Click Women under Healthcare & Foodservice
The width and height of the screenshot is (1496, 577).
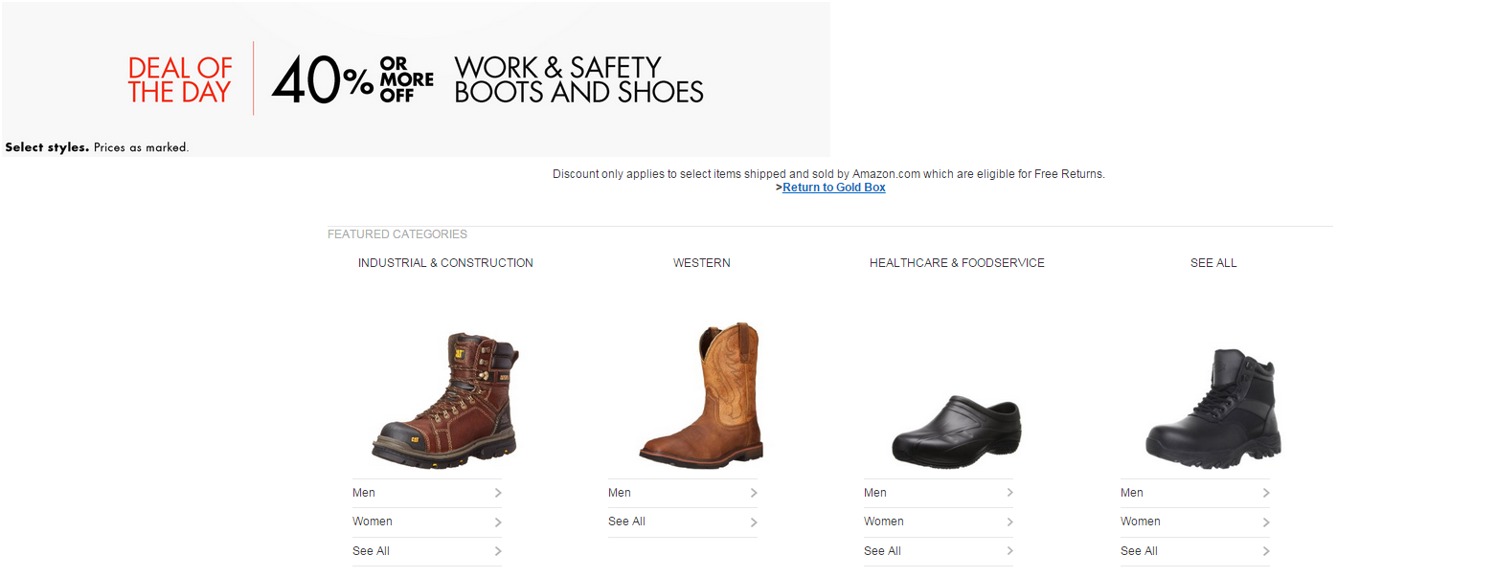click(x=884, y=522)
